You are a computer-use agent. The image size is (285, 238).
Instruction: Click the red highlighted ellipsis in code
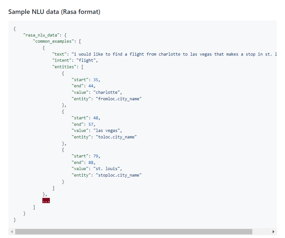pyautogui.click(x=46, y=201)
